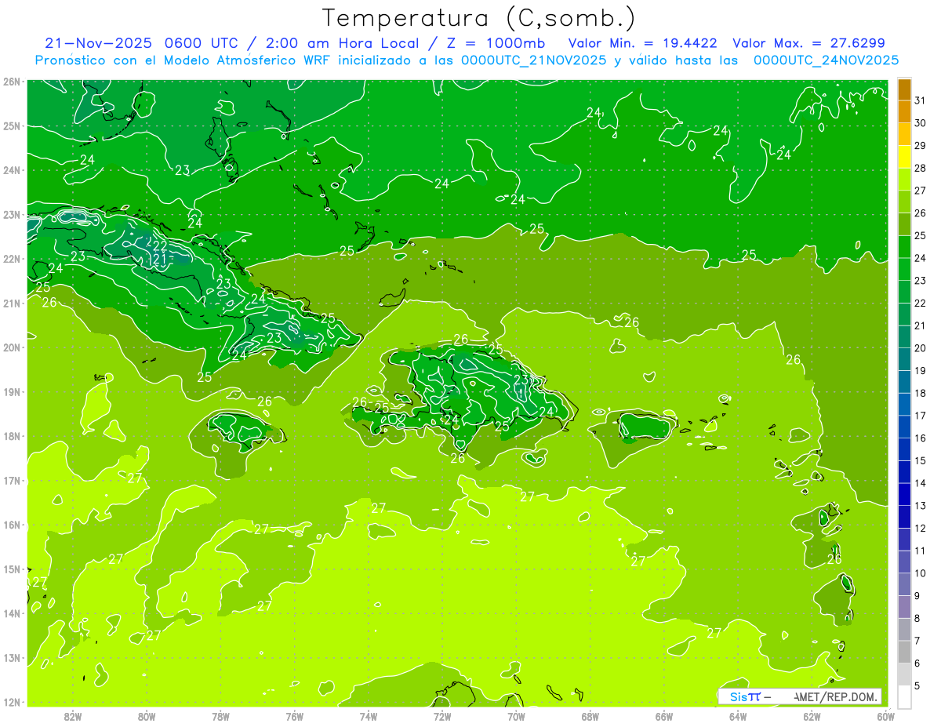Click the '70W' longitude axis label
Image resolution: width=941 pixels, height=727 pixels.
(x=516, y=715)
